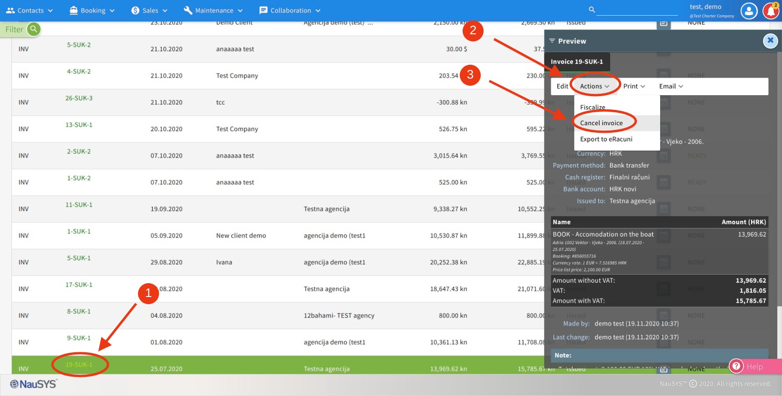Click 'BOOK - Accomodation on the boat' line
The width and height of the screenshot is (782, 396).
[603, 234]
